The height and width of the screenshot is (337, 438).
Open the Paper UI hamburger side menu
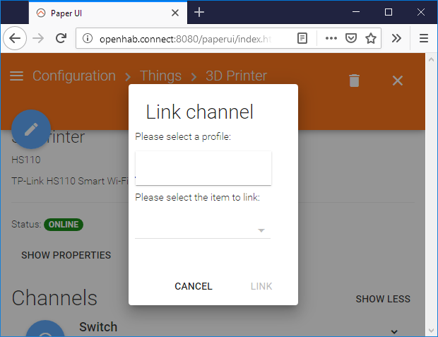(16, 76)
